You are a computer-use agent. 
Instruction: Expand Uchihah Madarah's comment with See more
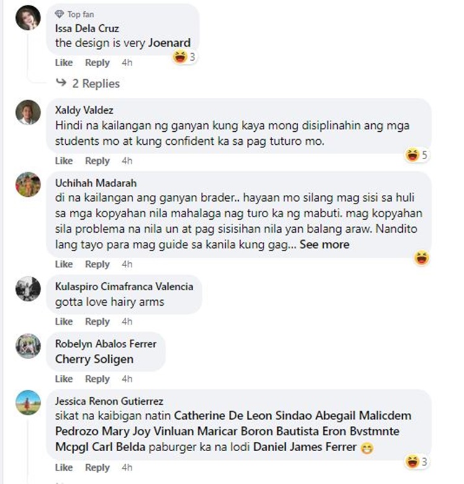point(325,244)
